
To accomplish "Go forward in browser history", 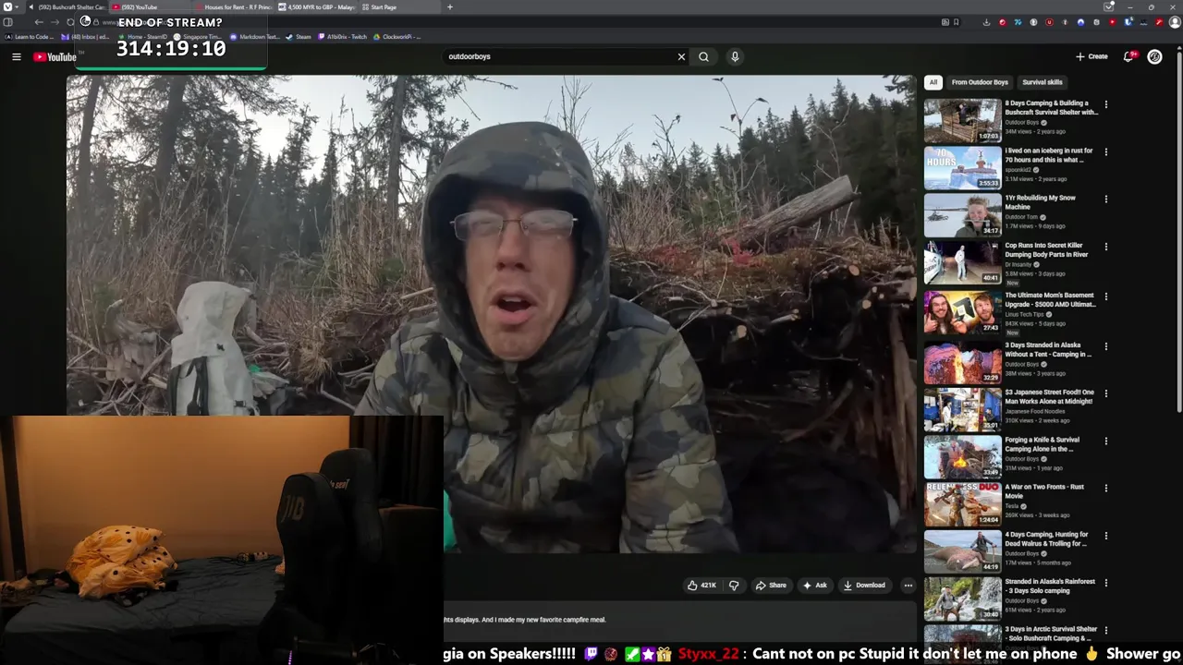I will [x=54, y=22].
